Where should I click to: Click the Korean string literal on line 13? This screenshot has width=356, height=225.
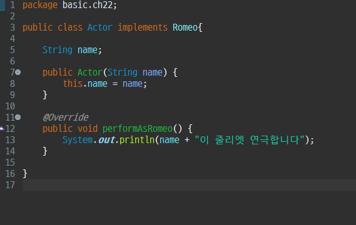tap(250, 140)
